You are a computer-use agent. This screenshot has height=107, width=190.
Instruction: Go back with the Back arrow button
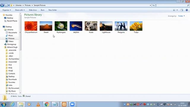pos(2,5)
